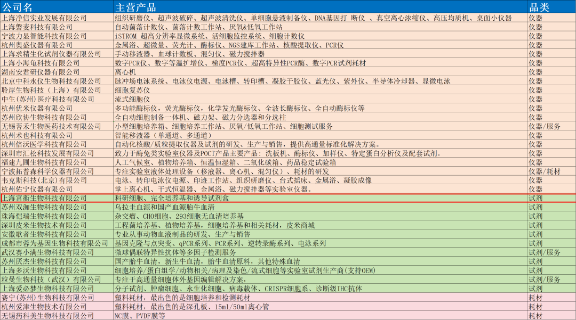
Task: Click product cell starting 基因克隆与点突变
Action: coord(321,243)
